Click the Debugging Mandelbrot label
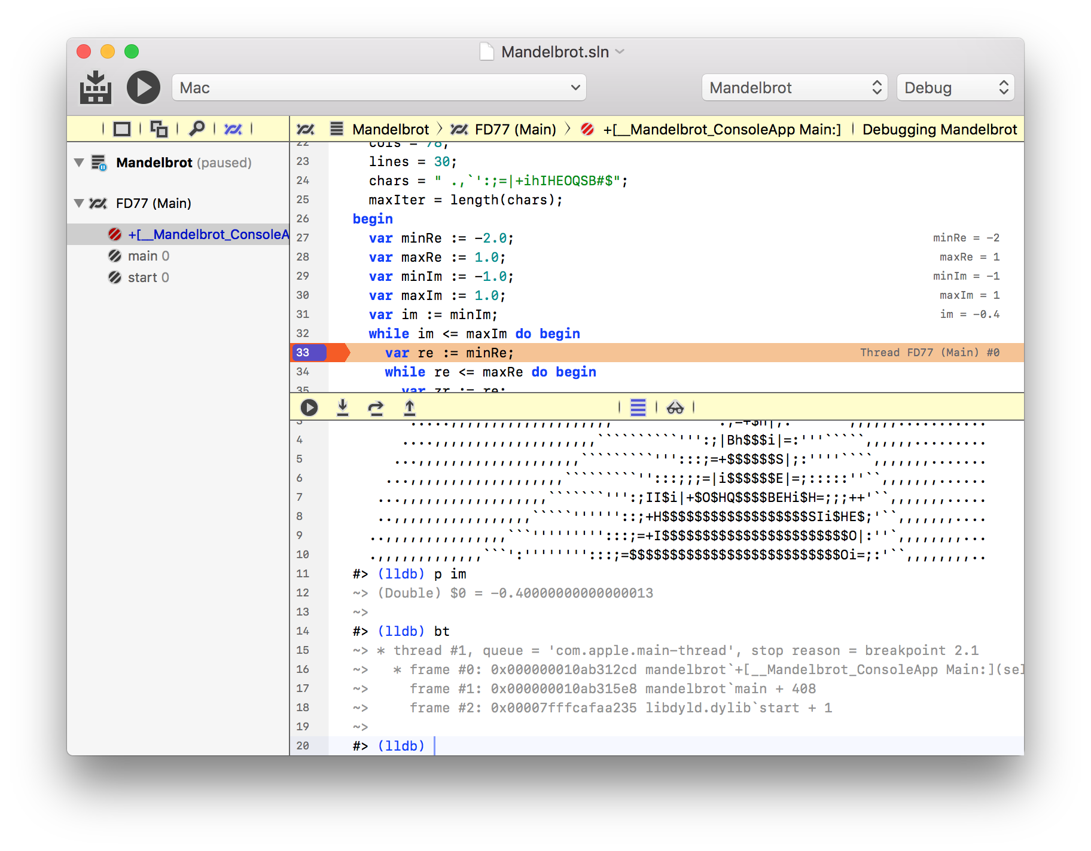Image resolution: width=1091 pixels, height=851 pixels. click(940, 129)
